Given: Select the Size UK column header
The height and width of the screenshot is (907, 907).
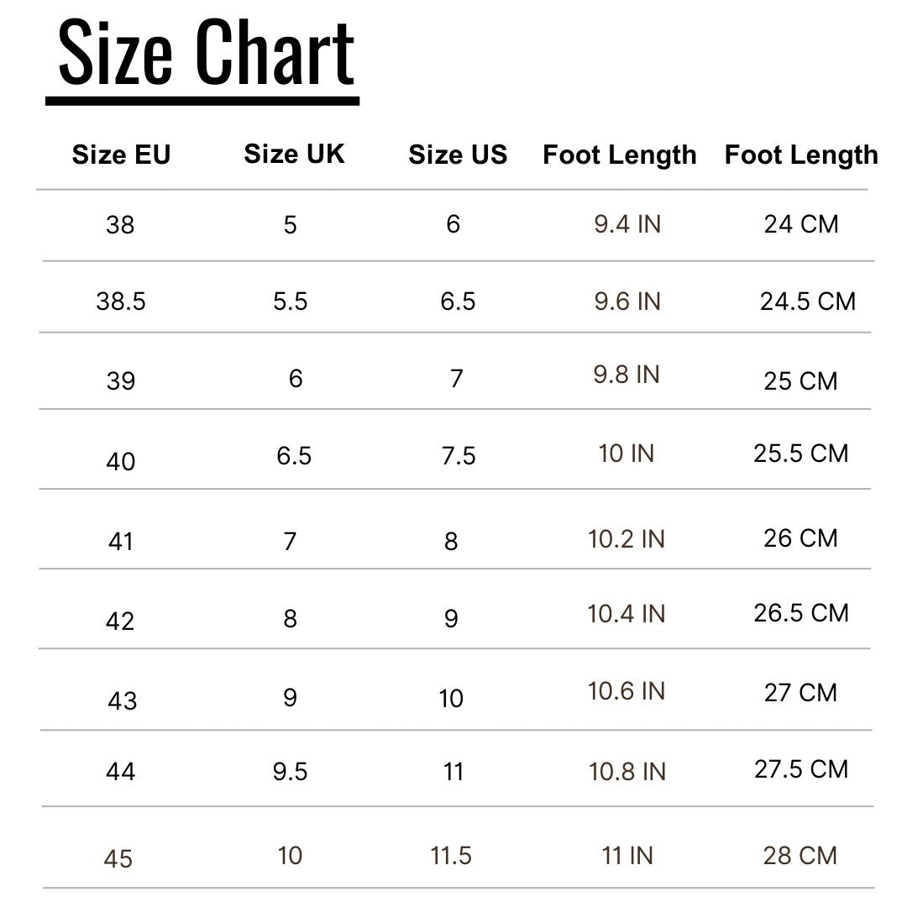Looking at the screenshot, I should click(x=294, y=154).
